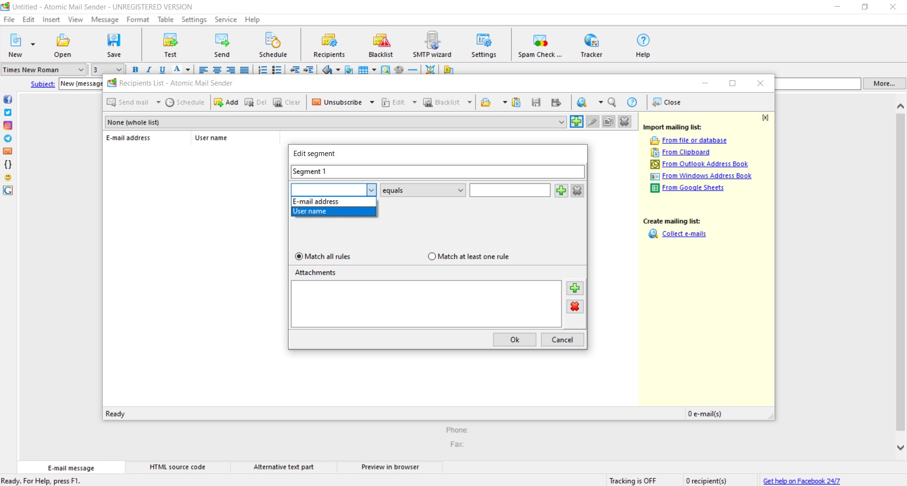Image resolution: width=907 pixels, height=486 pixels.
Task: Select Match all rules option
Action: pyautogui.click(x=323, y=256)
